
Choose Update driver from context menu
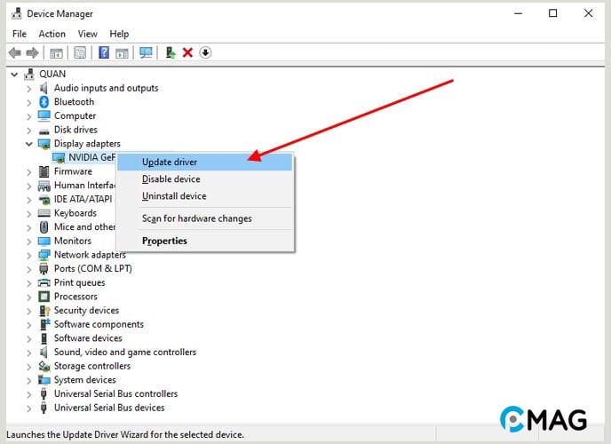(170, 163)
